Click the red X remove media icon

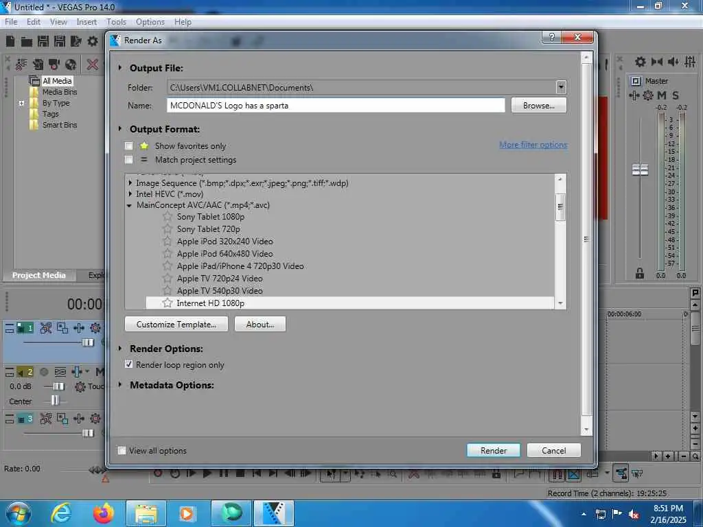point(93,65)
